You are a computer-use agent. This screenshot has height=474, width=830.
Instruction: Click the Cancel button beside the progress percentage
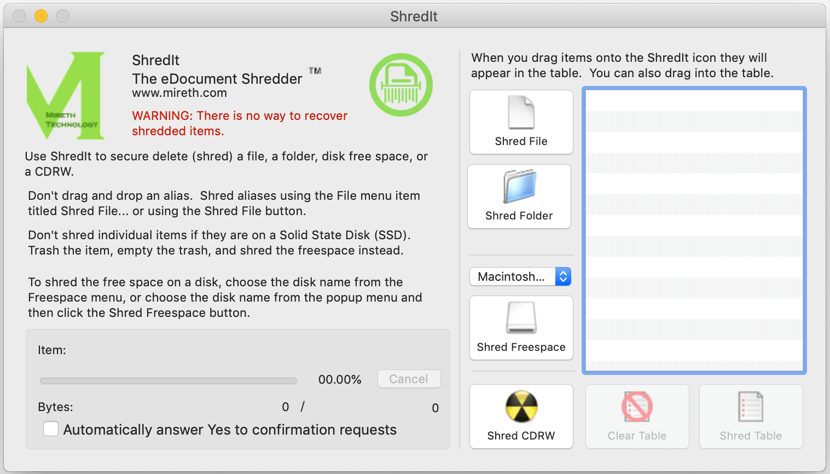point(409,379)
